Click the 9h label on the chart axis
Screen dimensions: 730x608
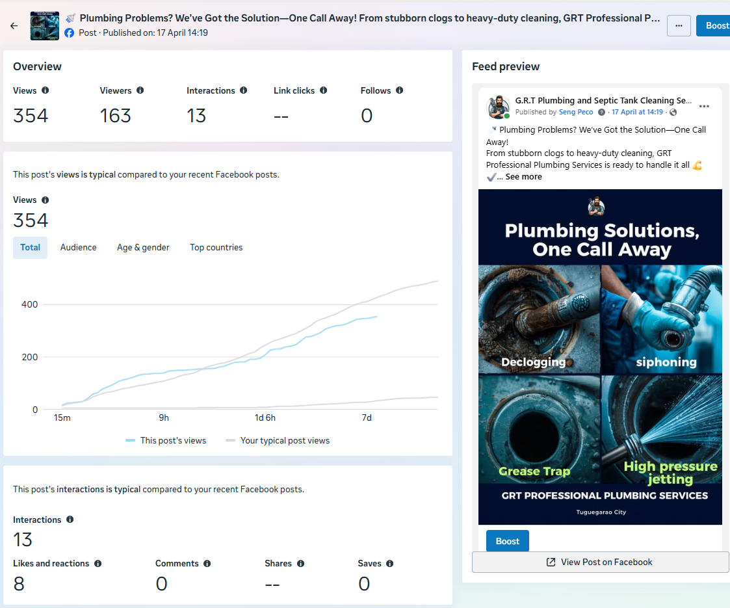[164, 417]
